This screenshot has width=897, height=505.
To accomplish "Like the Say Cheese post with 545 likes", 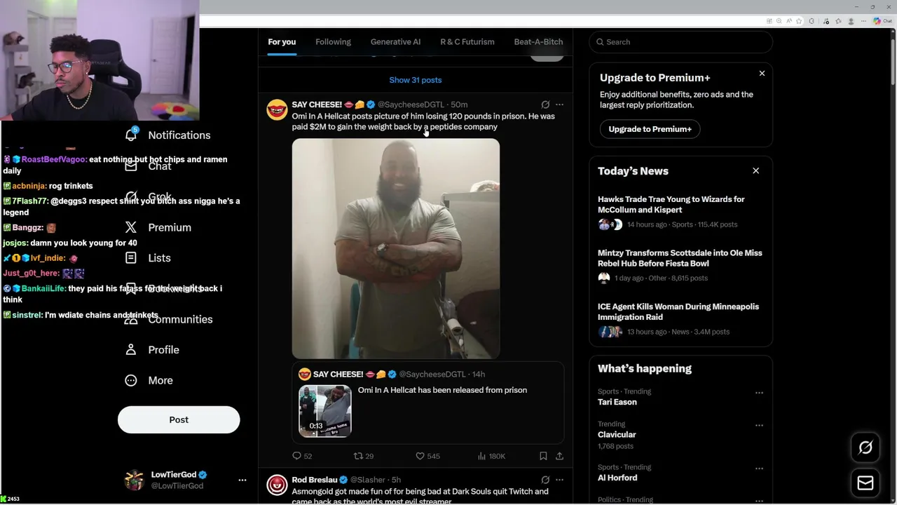I will [420, 456].
